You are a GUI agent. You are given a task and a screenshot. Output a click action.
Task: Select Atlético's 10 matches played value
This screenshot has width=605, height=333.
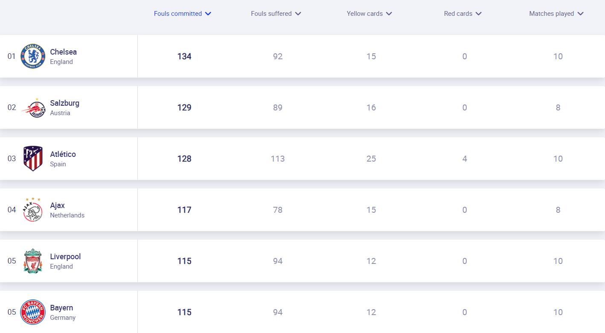[558, 159]
